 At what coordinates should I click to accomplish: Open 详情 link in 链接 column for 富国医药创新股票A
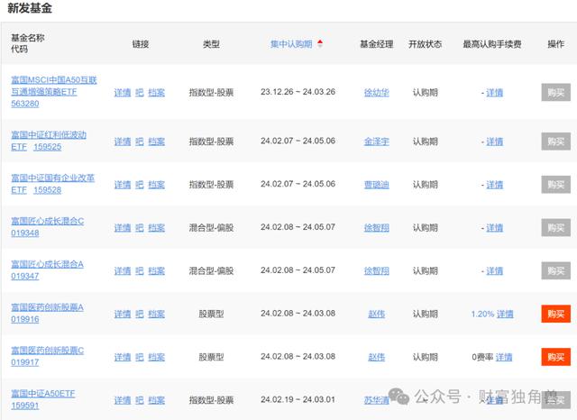(x=123, y=314)
